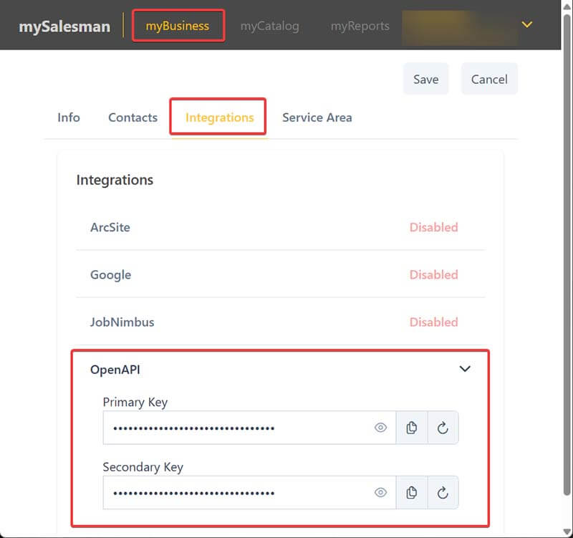
Task: Show the hidden Secondary Key
Action: [x=380, y=492]
